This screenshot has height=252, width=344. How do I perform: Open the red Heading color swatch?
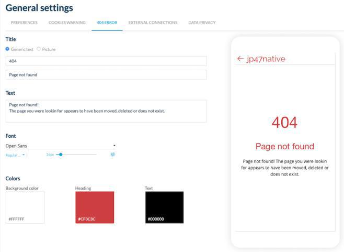click(x=95, y=207)
